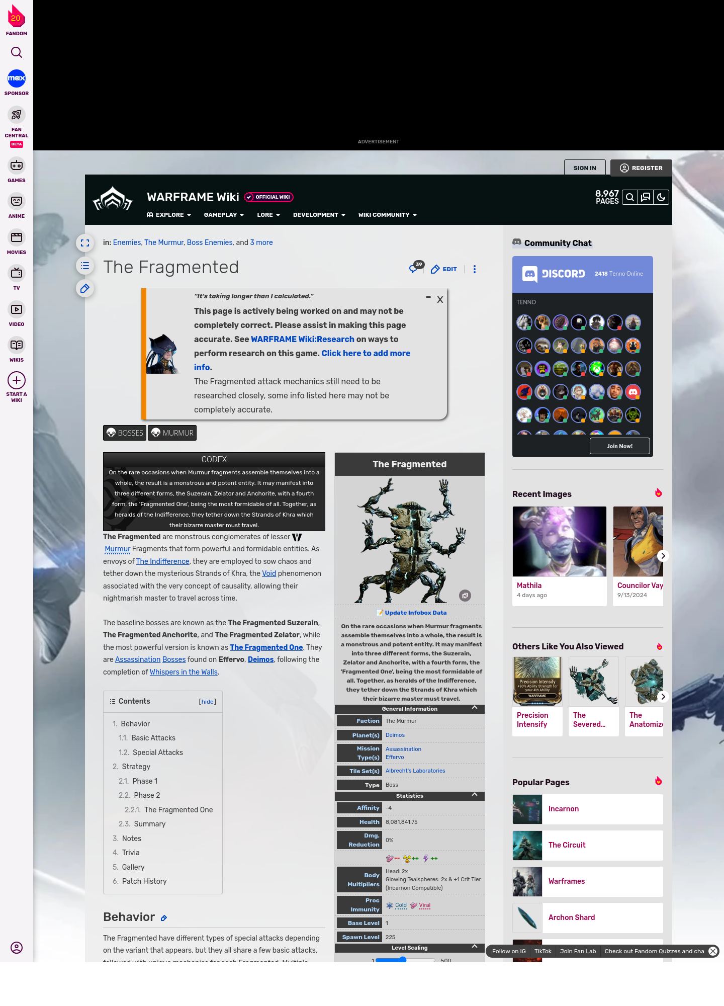Viewport: 724px width, 1006px height.
Task: Open Fan Central rocket icon
Action: (17, 115)
